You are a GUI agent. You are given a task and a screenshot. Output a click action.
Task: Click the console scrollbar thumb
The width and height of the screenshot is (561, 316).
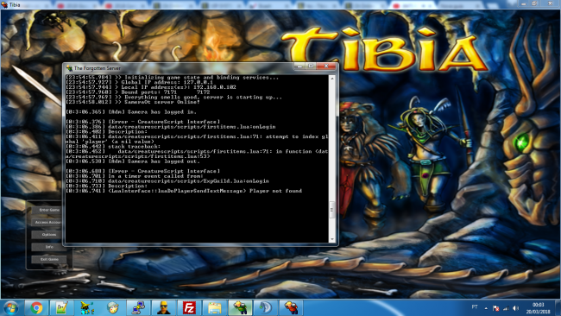coord(332,210)
